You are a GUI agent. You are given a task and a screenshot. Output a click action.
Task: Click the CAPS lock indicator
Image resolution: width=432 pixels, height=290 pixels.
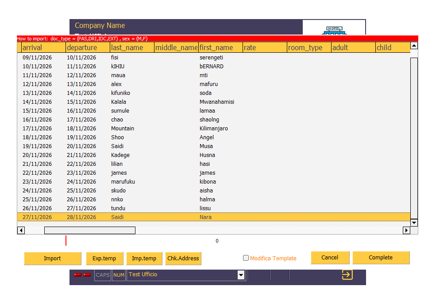tap(103, 275)
